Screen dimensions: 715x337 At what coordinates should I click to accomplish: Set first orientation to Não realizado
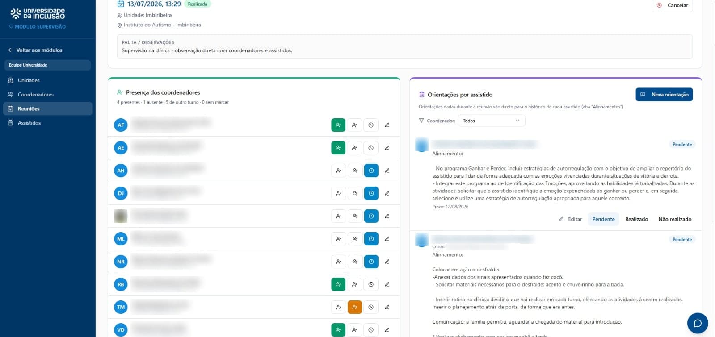(x=675, y=219)
